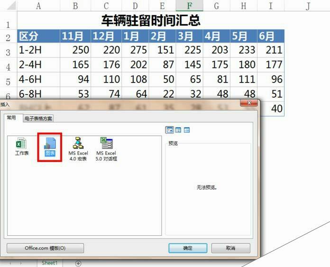The image size is (330, 267).
Task: Click cell with value 275
Action: (x=135, y=50)
